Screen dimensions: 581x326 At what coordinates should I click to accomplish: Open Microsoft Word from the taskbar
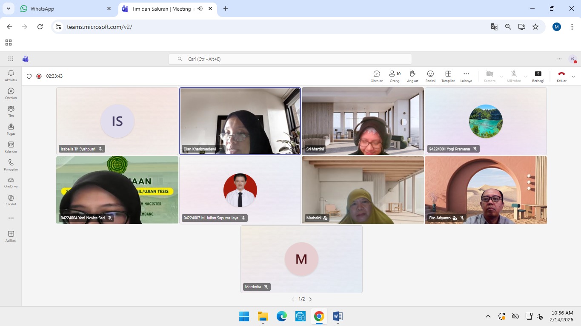coord(338,316)
